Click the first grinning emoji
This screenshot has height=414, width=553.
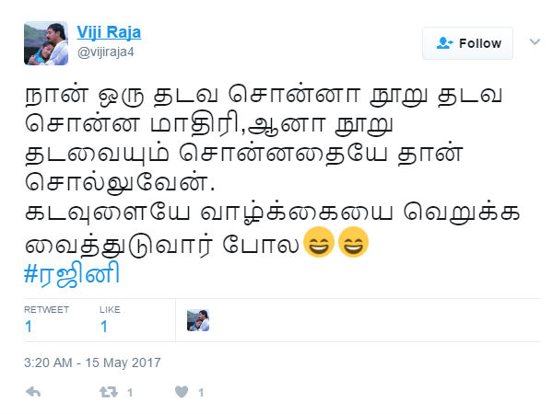319,242
